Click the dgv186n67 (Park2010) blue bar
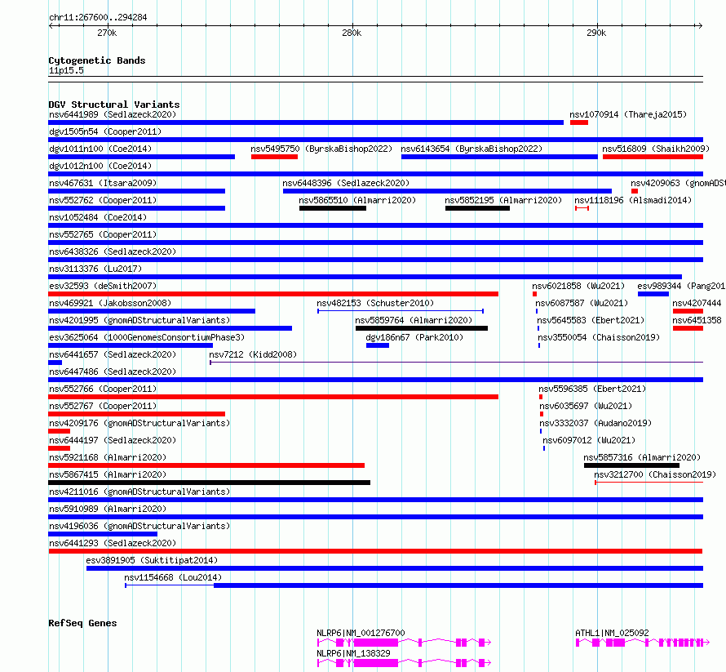 pyautogui.click(x=378, y=345)
